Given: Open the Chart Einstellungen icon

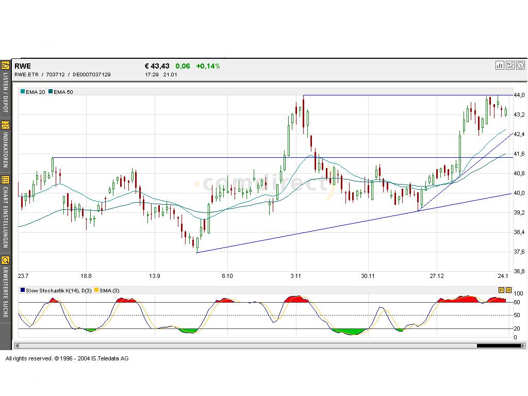Looking at the screenshot, I should coord(5,180).
